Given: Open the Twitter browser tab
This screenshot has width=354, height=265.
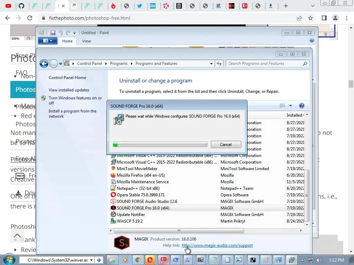Looking at the screenshot, I should (140, 6).
